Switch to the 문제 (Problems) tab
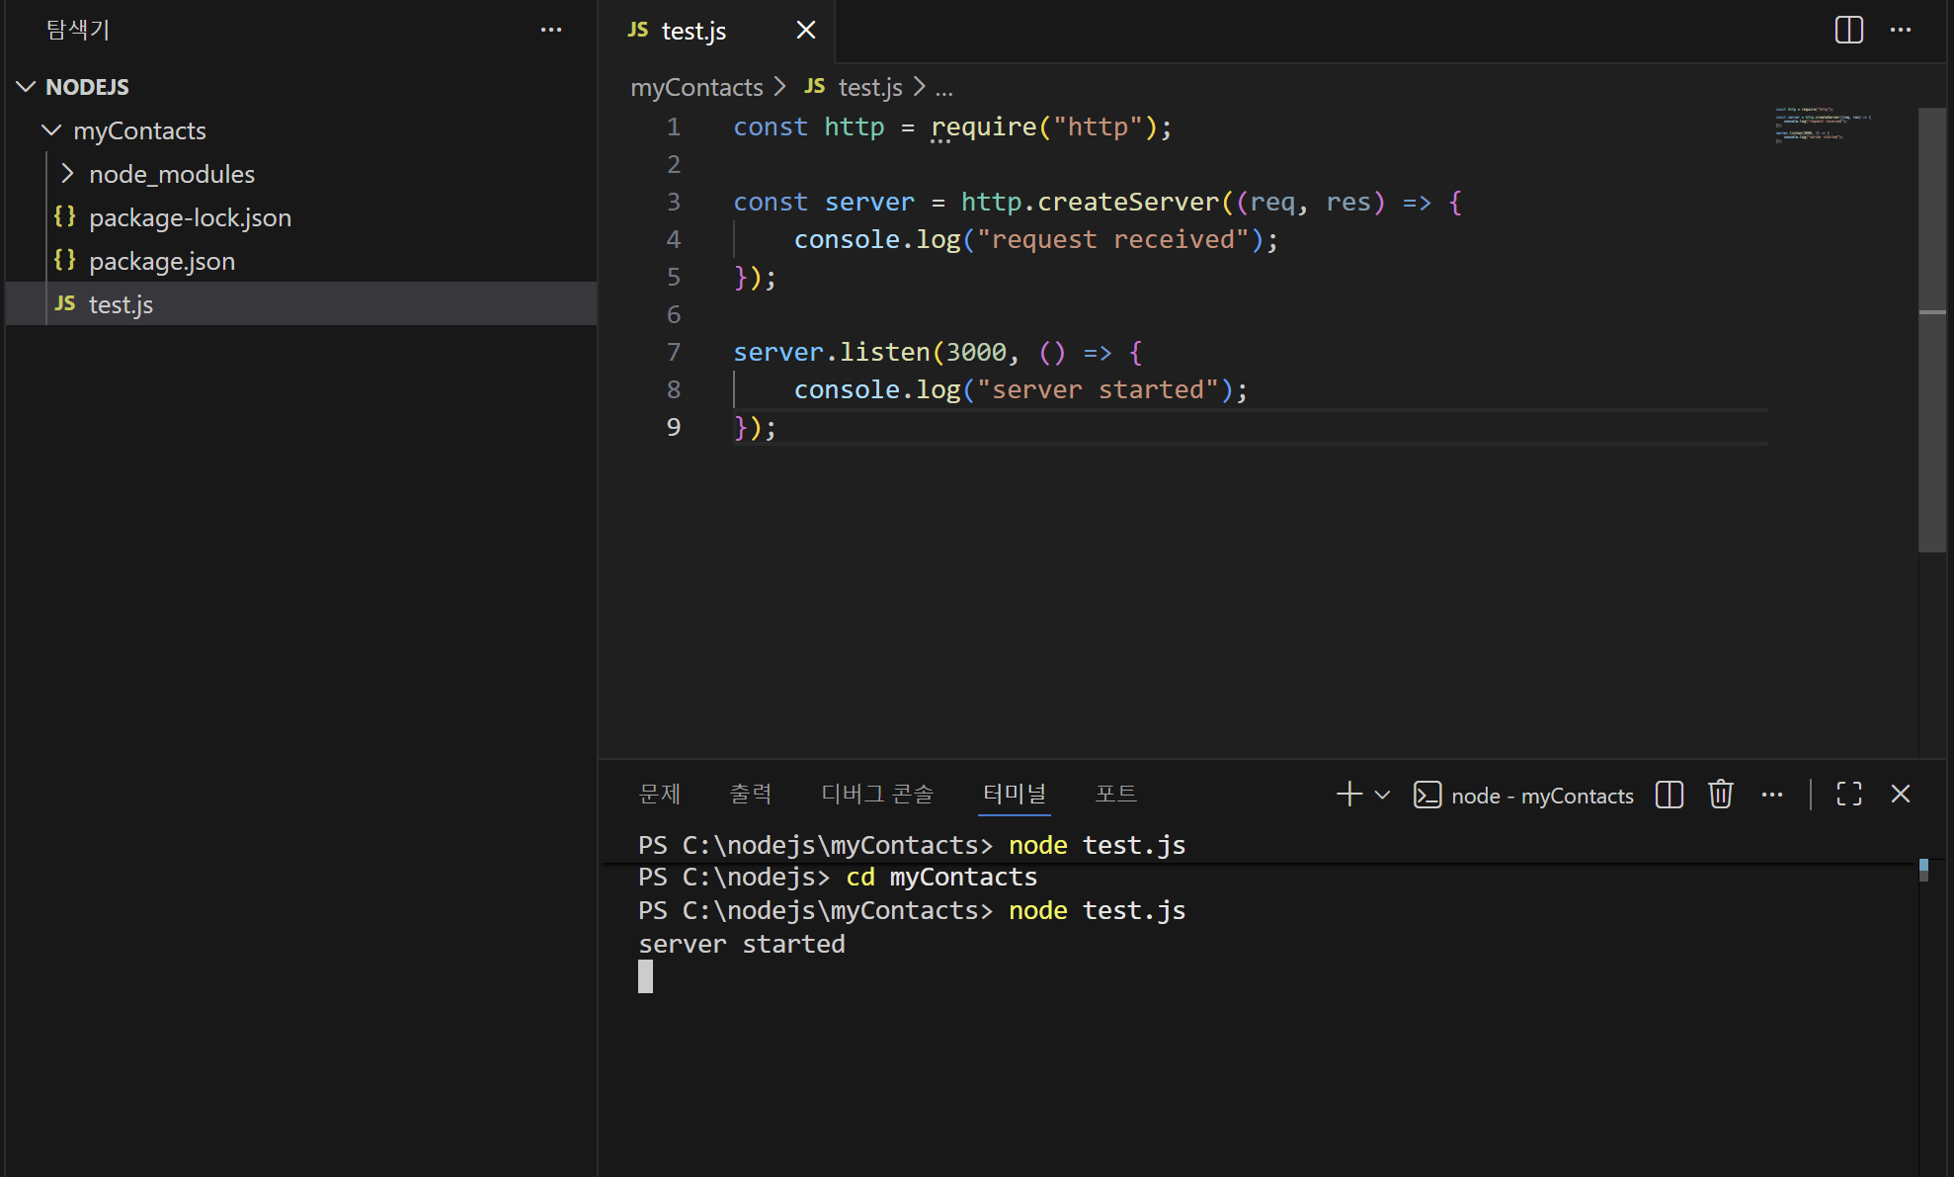The width and height of the screenshot is (1954, 1177). [659, 795]
